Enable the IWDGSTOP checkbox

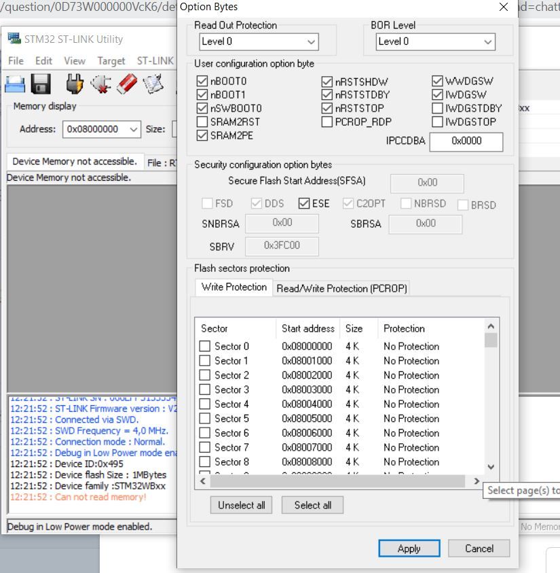click(x=437, y=122)
